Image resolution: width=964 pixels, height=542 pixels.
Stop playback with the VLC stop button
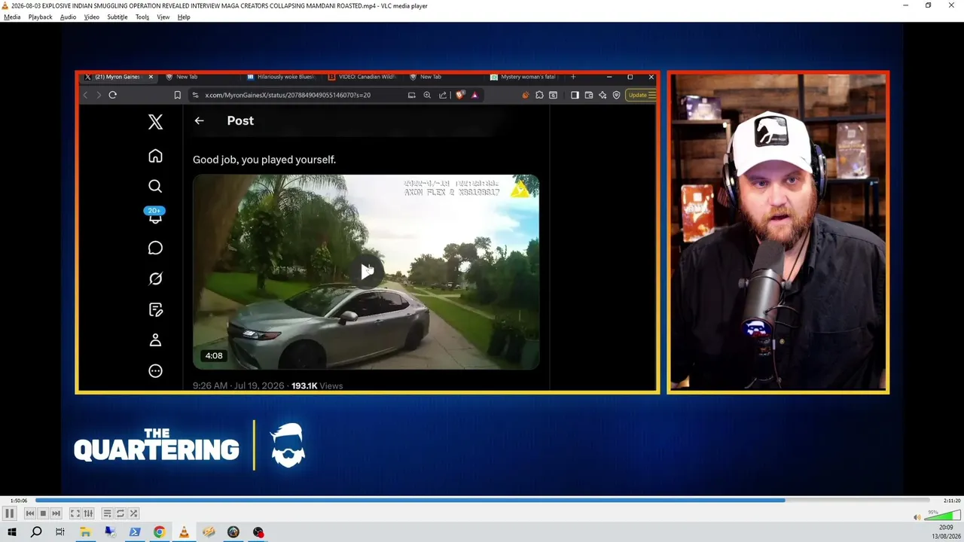pyautogui.click(x=43, y=513)
